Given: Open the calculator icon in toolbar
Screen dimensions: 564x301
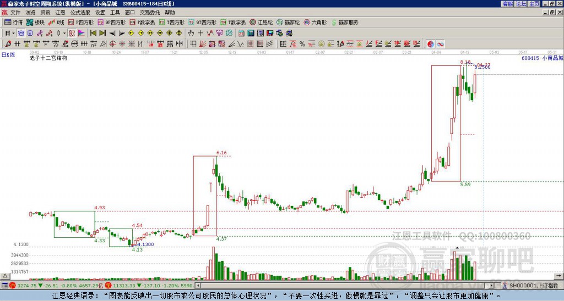Looking at the screenshot, I should tap(251, 34).
